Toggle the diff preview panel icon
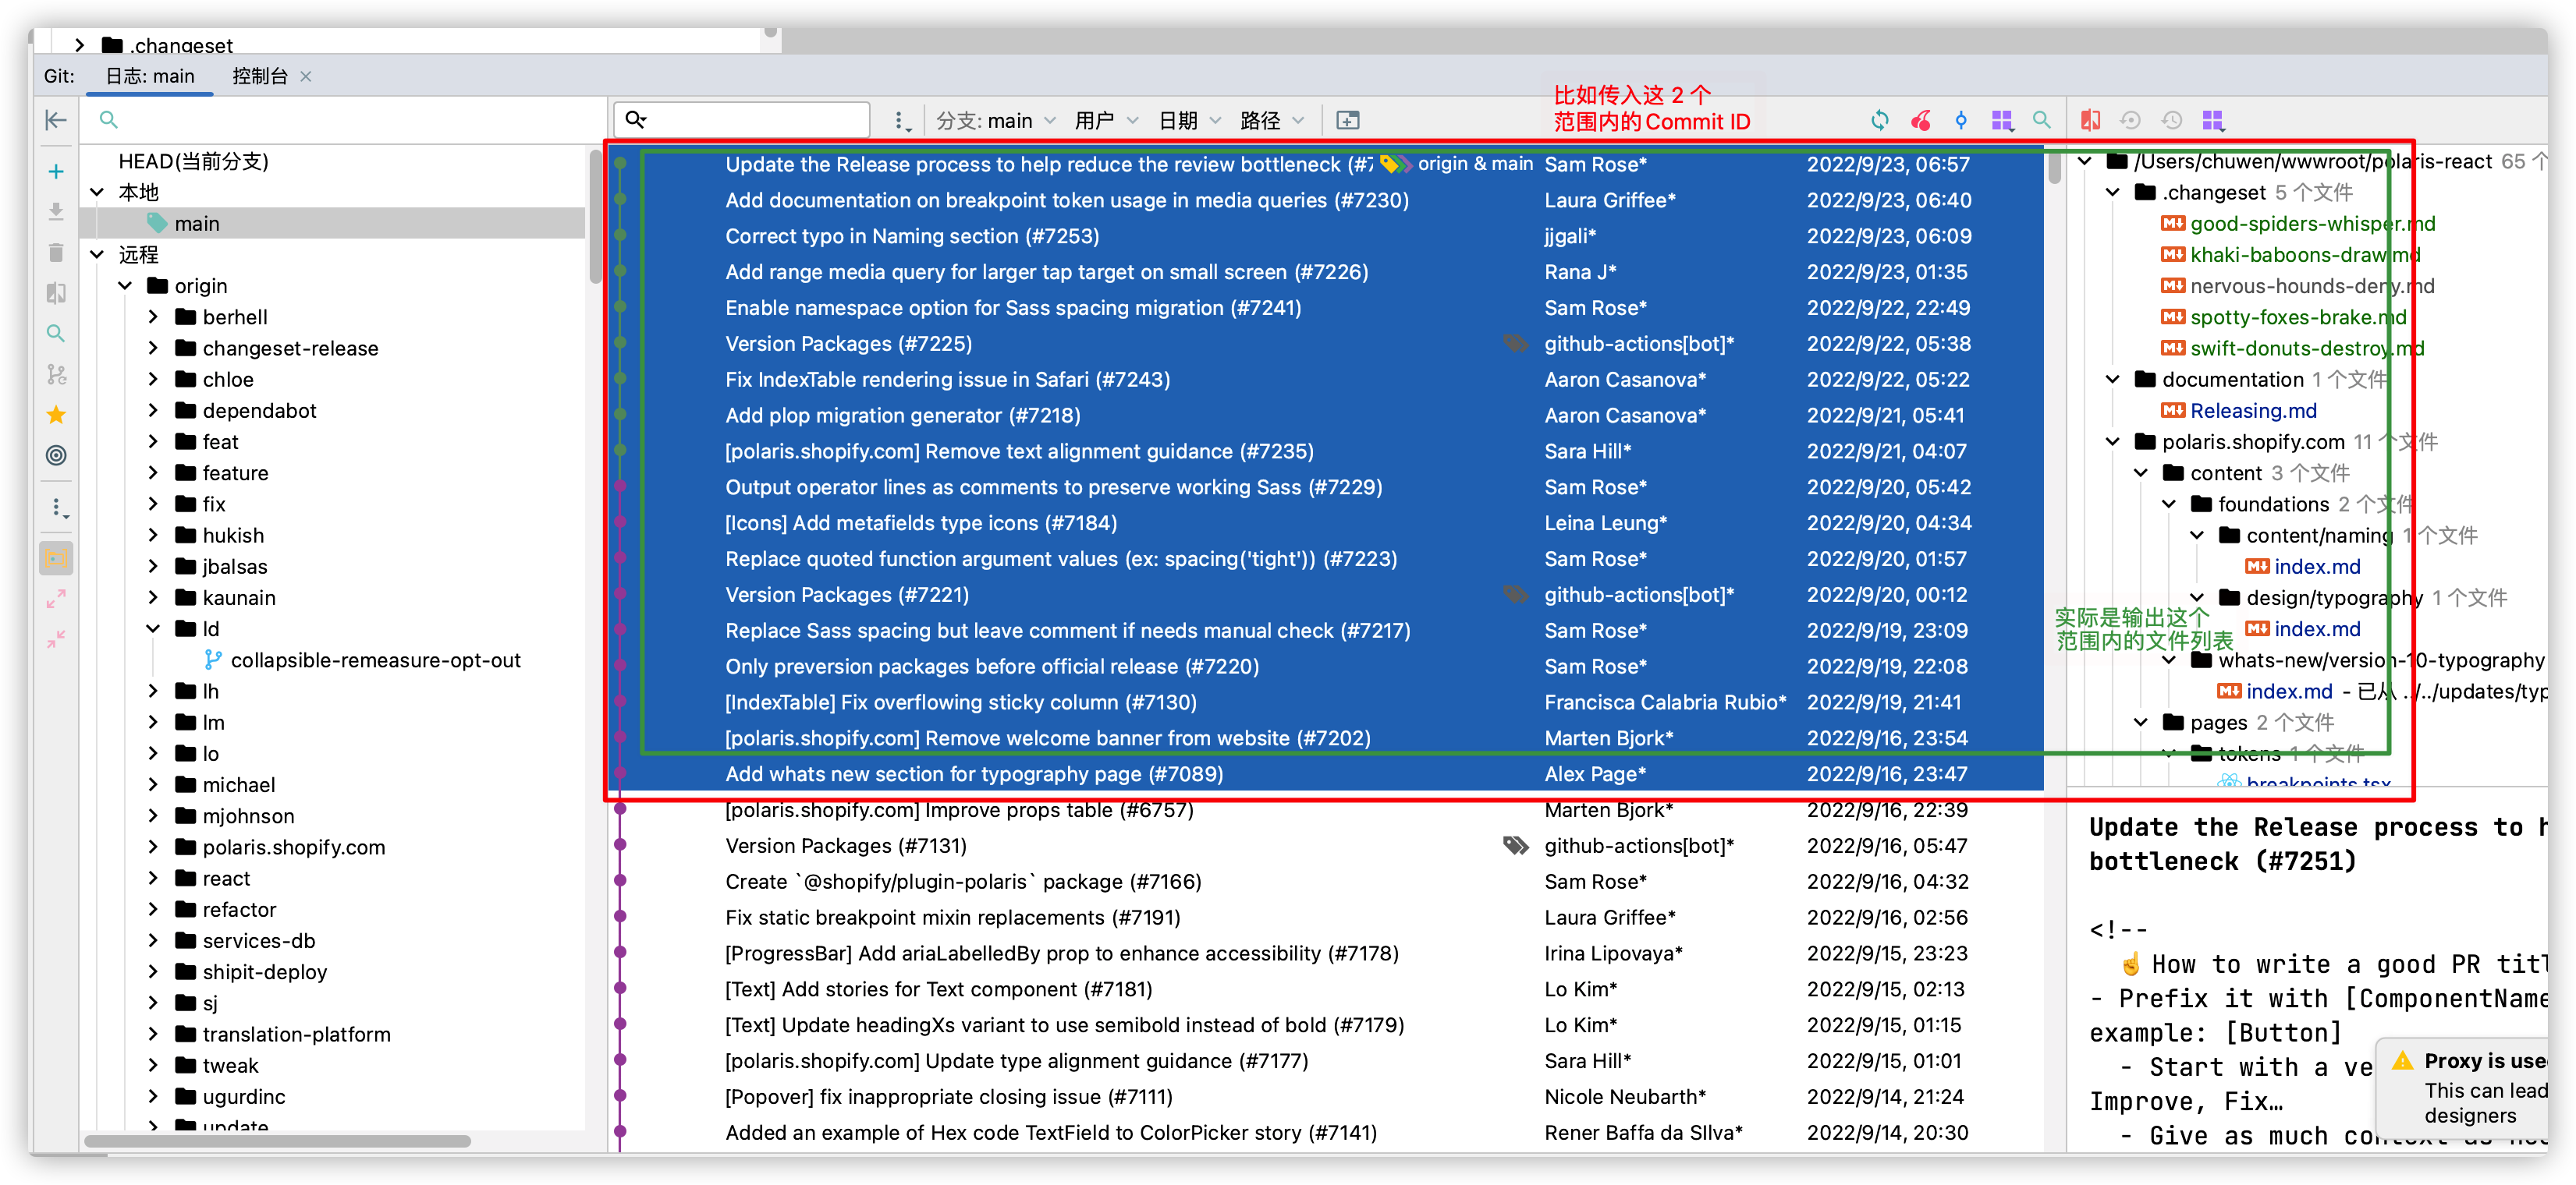 coord(2090,120)
